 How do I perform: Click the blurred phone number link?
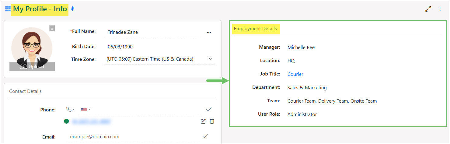click(91, 122)
